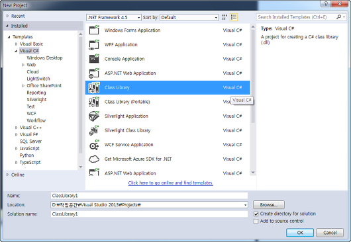This screenshot has width=351, height=242.
Task: Click the first ASP.NET Web Application icon
Action: (x=94, y=73)
